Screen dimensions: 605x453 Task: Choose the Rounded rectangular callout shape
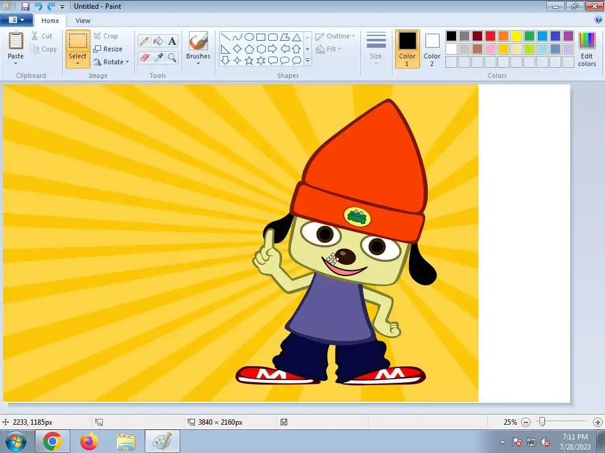click(x=273, y=61)
